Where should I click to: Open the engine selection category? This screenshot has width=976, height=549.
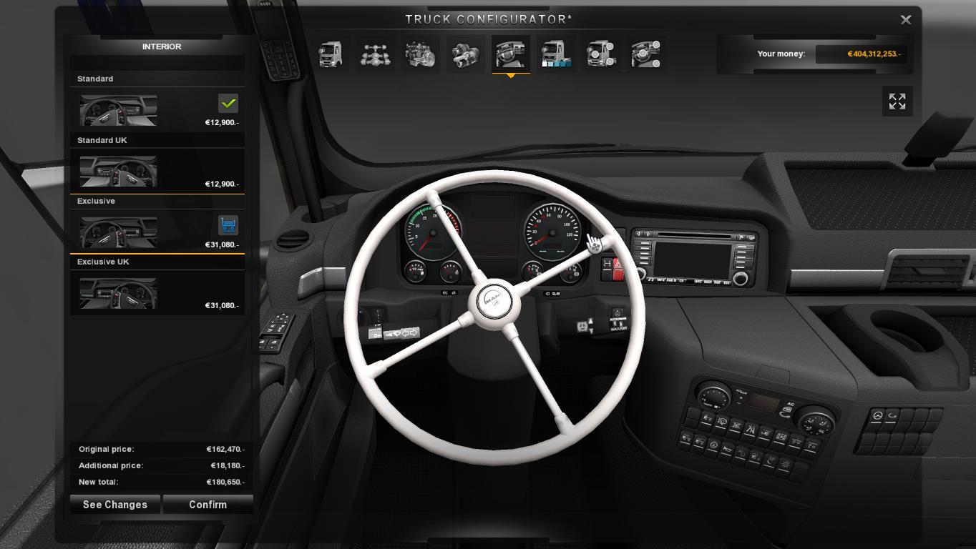(421, 54)
